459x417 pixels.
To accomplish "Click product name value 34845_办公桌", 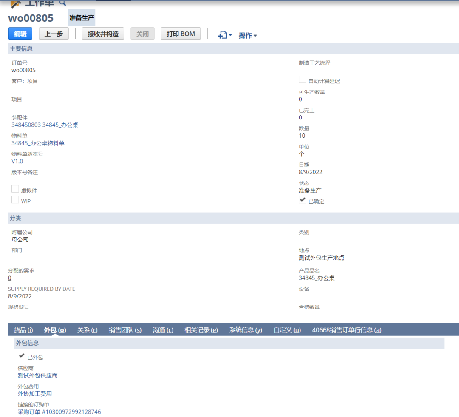I will 317,278.
